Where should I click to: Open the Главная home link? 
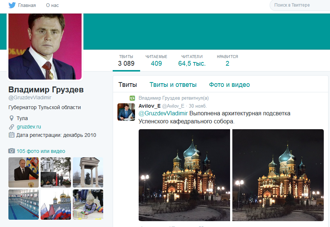[x=27, y=5]
